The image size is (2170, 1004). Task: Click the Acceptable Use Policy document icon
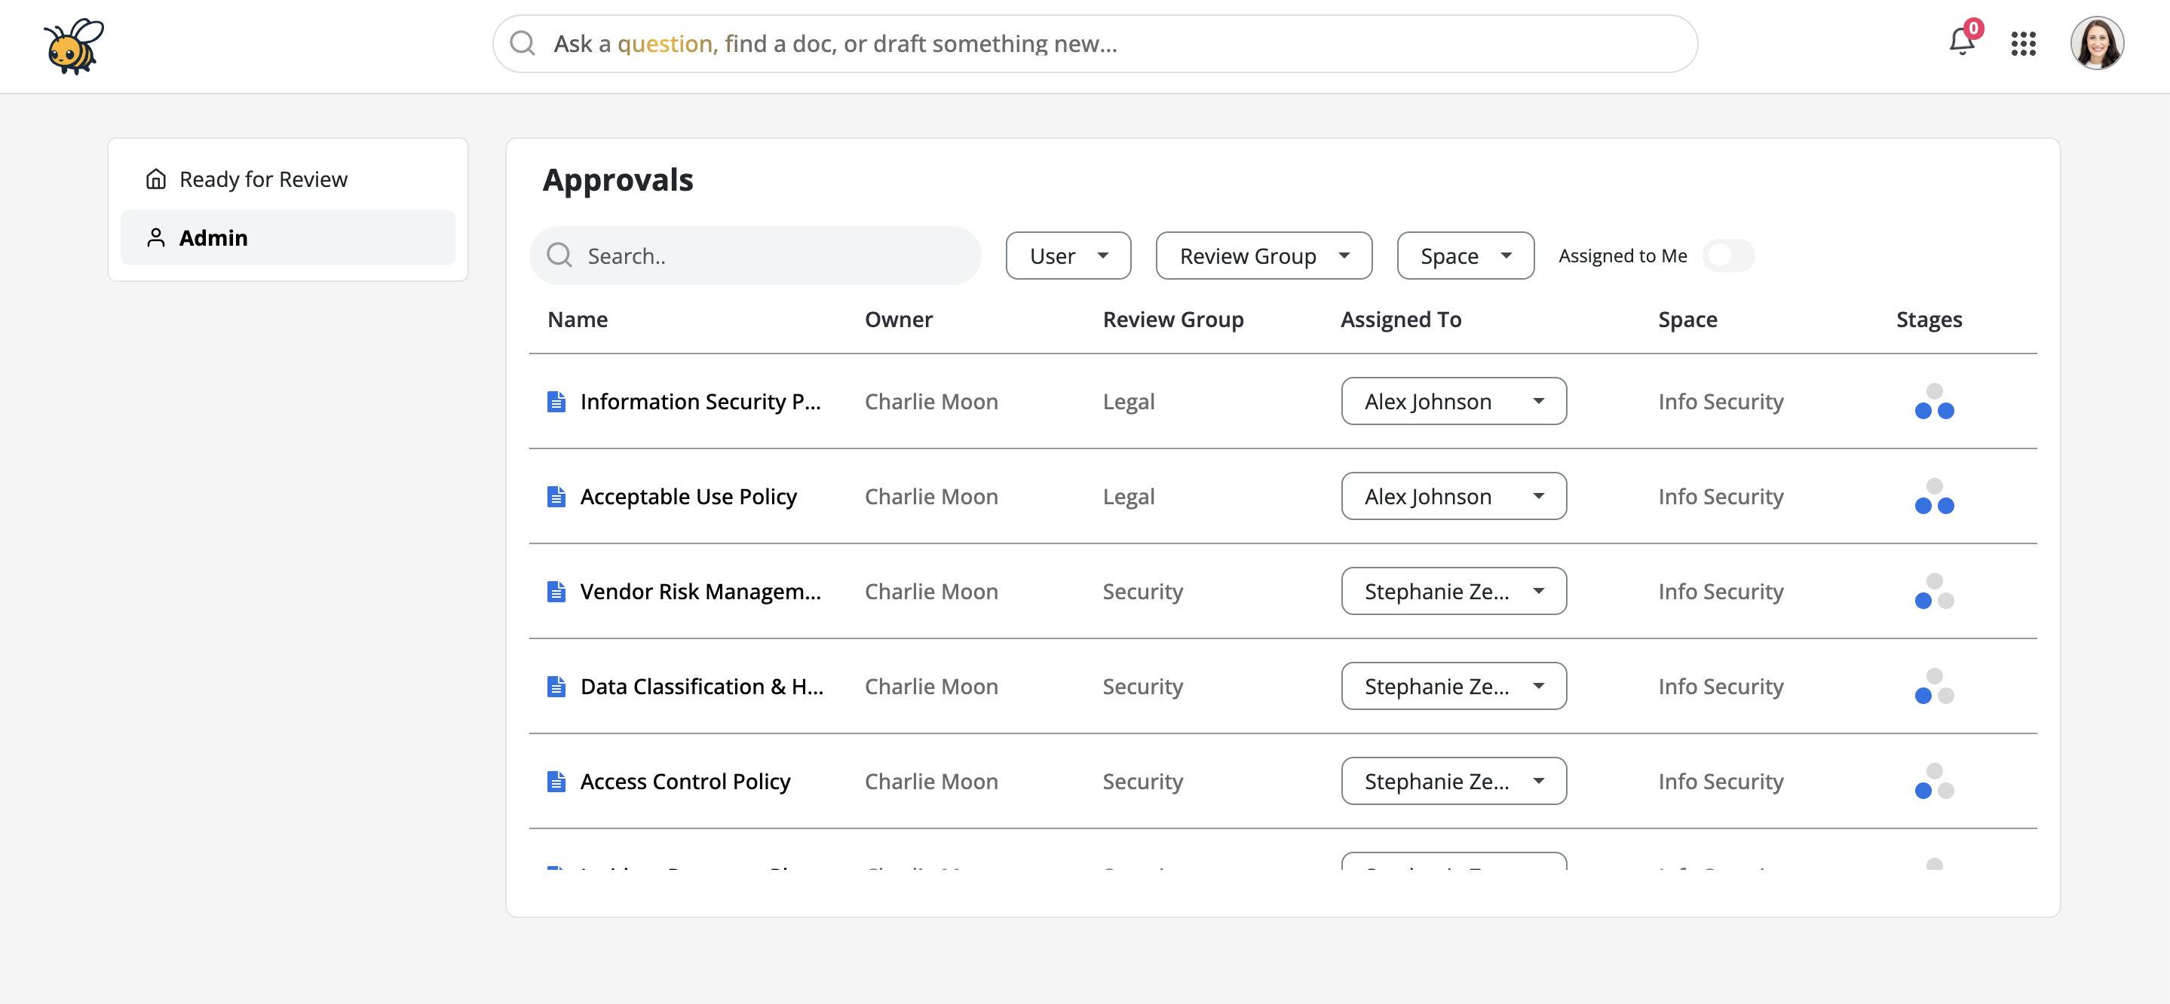(x=556, y=497)
